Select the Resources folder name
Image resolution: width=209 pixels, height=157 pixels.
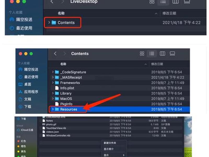coord(69,109)
